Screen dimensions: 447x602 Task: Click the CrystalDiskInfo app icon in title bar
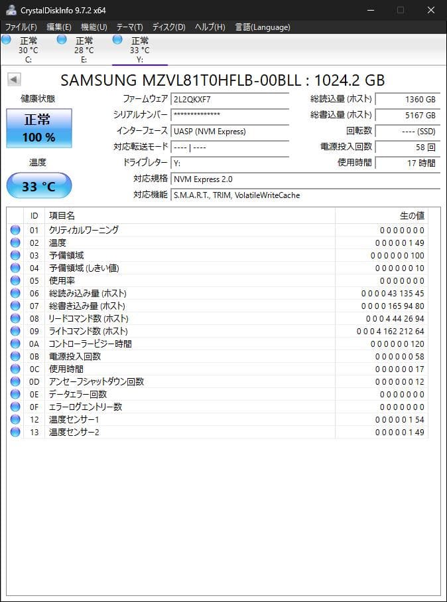click(11, 10)
